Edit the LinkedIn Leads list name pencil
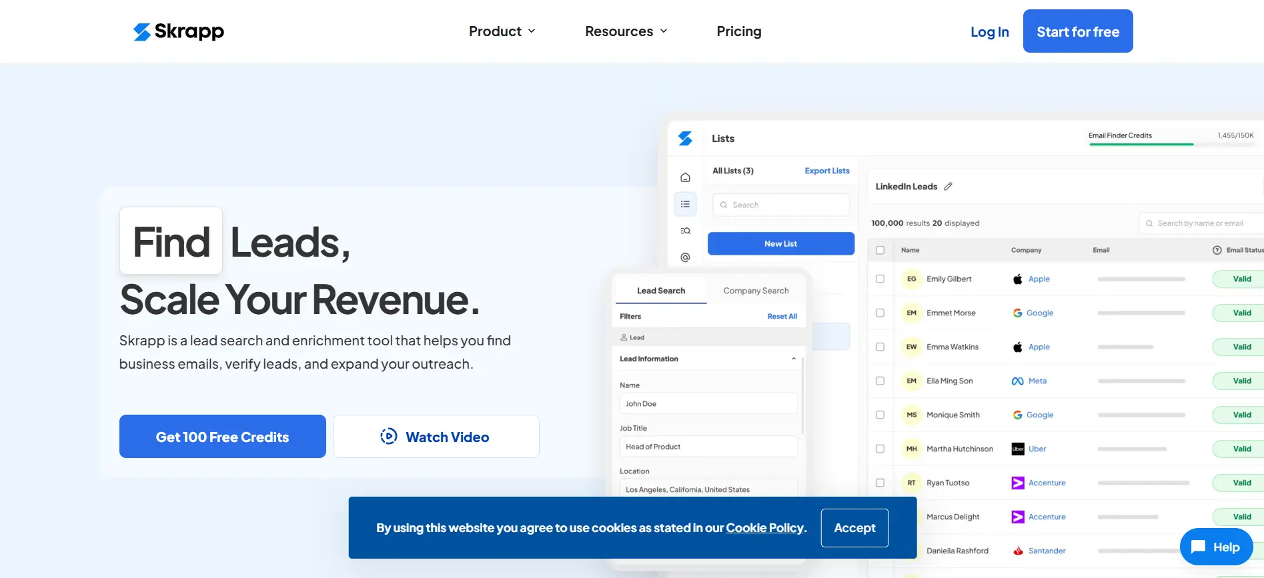The image size is (1264, 578). [x=948, y=187]
